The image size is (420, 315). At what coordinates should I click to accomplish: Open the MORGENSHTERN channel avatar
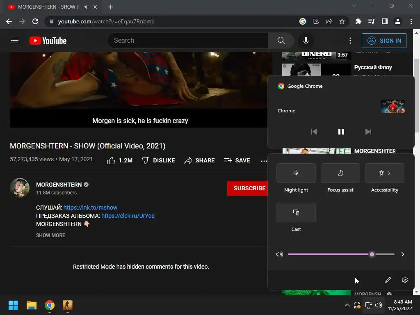coord(20,188)
